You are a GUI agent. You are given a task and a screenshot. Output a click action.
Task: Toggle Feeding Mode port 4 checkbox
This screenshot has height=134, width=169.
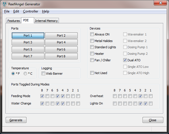[63, 96]
